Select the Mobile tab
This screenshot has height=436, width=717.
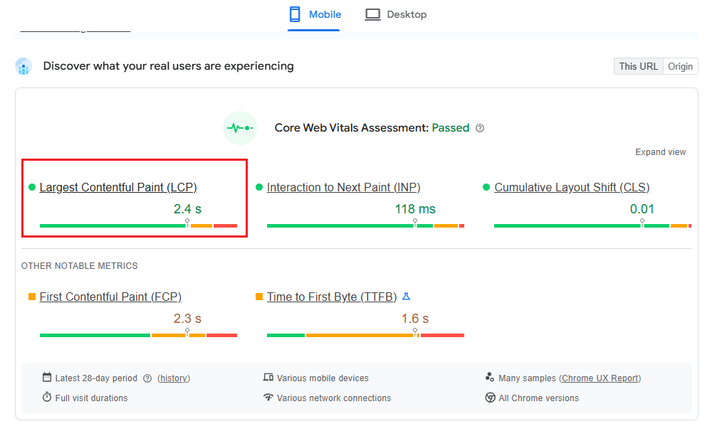313,14
